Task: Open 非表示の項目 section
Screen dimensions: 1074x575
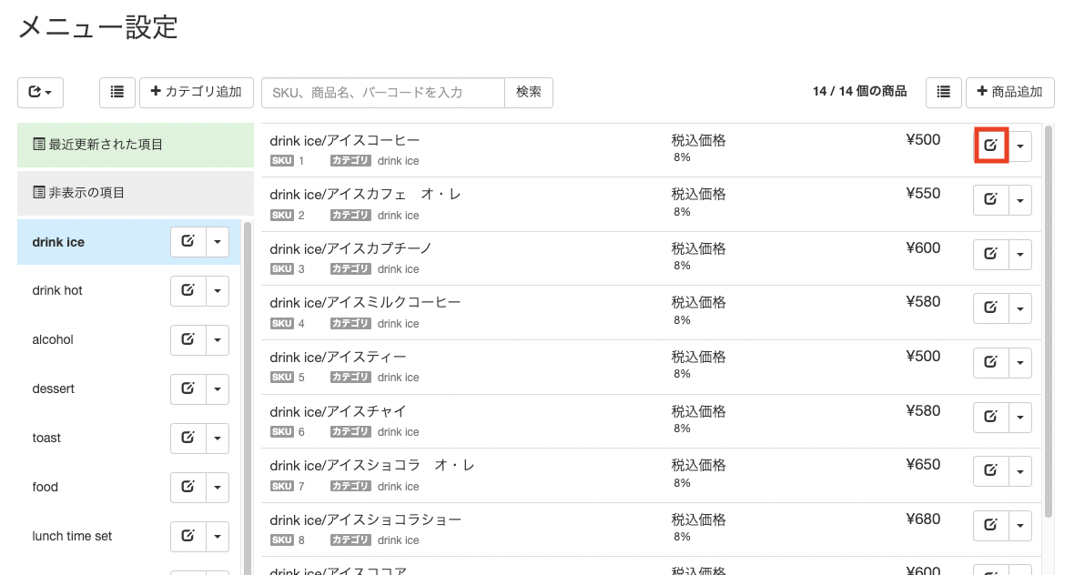Action: pos(135,193)
